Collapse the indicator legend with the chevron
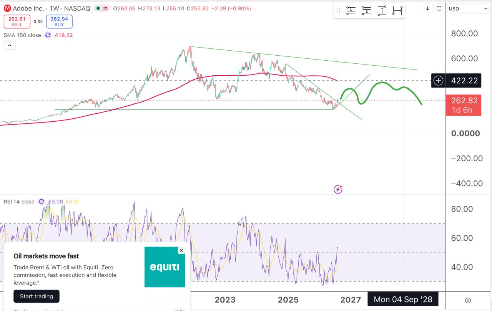 [x=10, y=46]
